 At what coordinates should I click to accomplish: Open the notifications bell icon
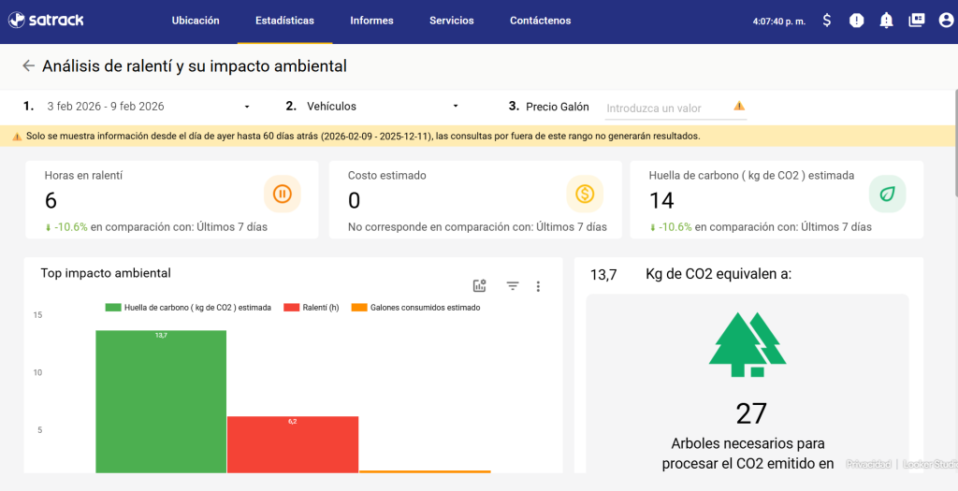pyautogui.click(x=886, y=21)
